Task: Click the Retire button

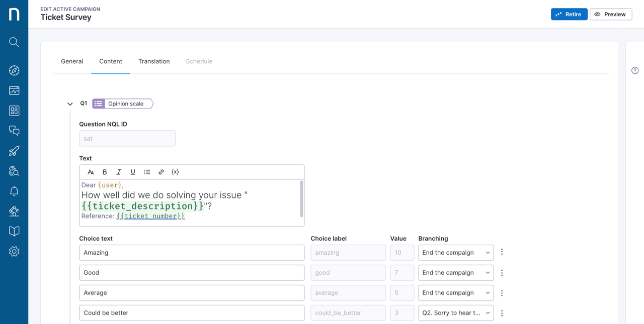Action: tap(569, 14)
